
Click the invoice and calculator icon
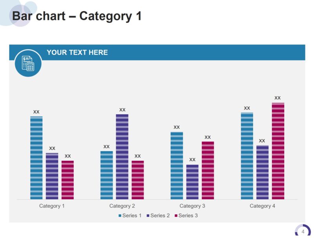(x=28, y=63)
